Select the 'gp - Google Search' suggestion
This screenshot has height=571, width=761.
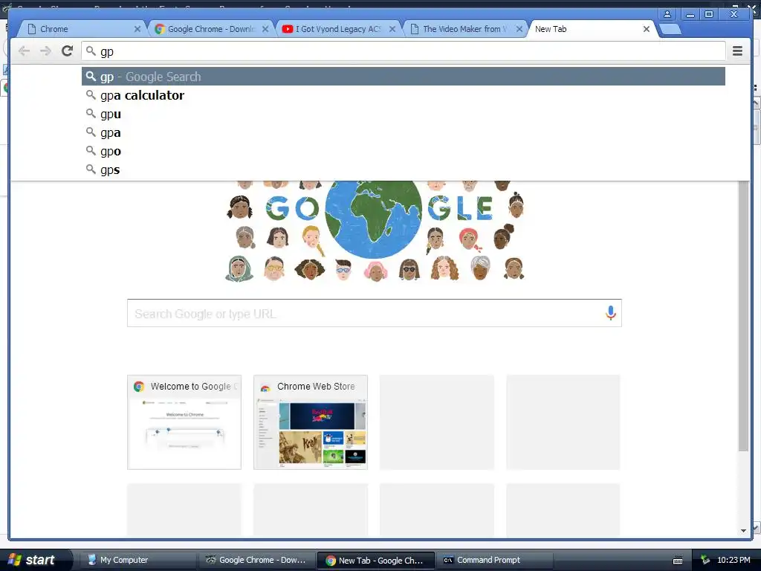coord(404,77)
